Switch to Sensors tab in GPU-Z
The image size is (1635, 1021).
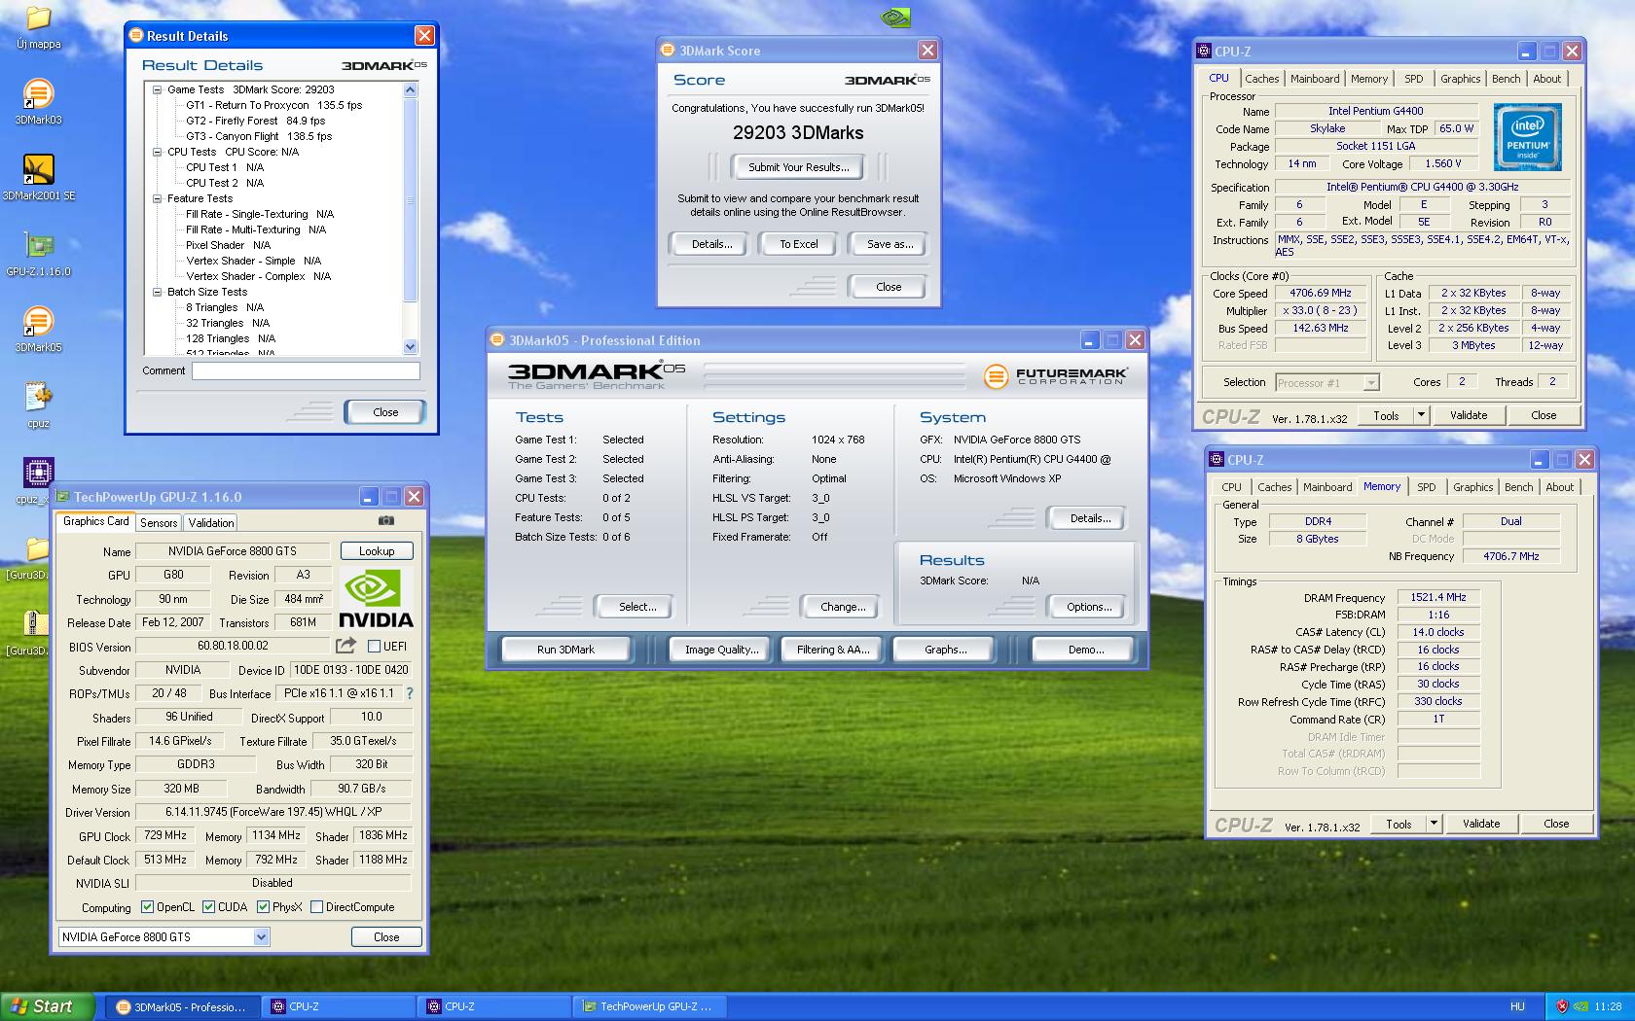[159, 523]
